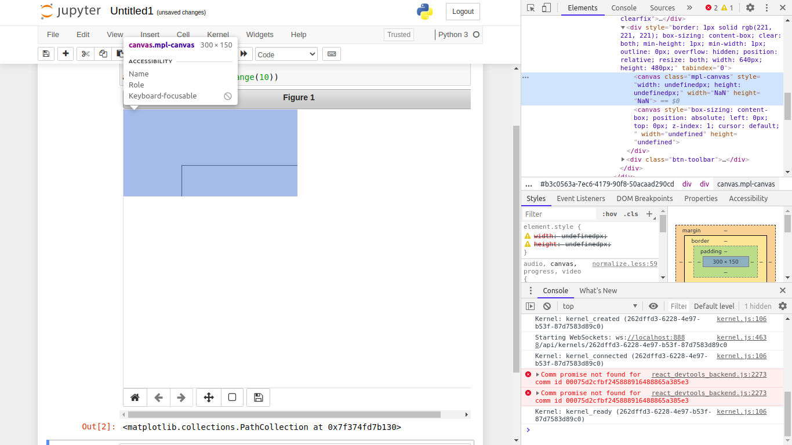
Task: Create live expression eye icon
Action: 653,306
